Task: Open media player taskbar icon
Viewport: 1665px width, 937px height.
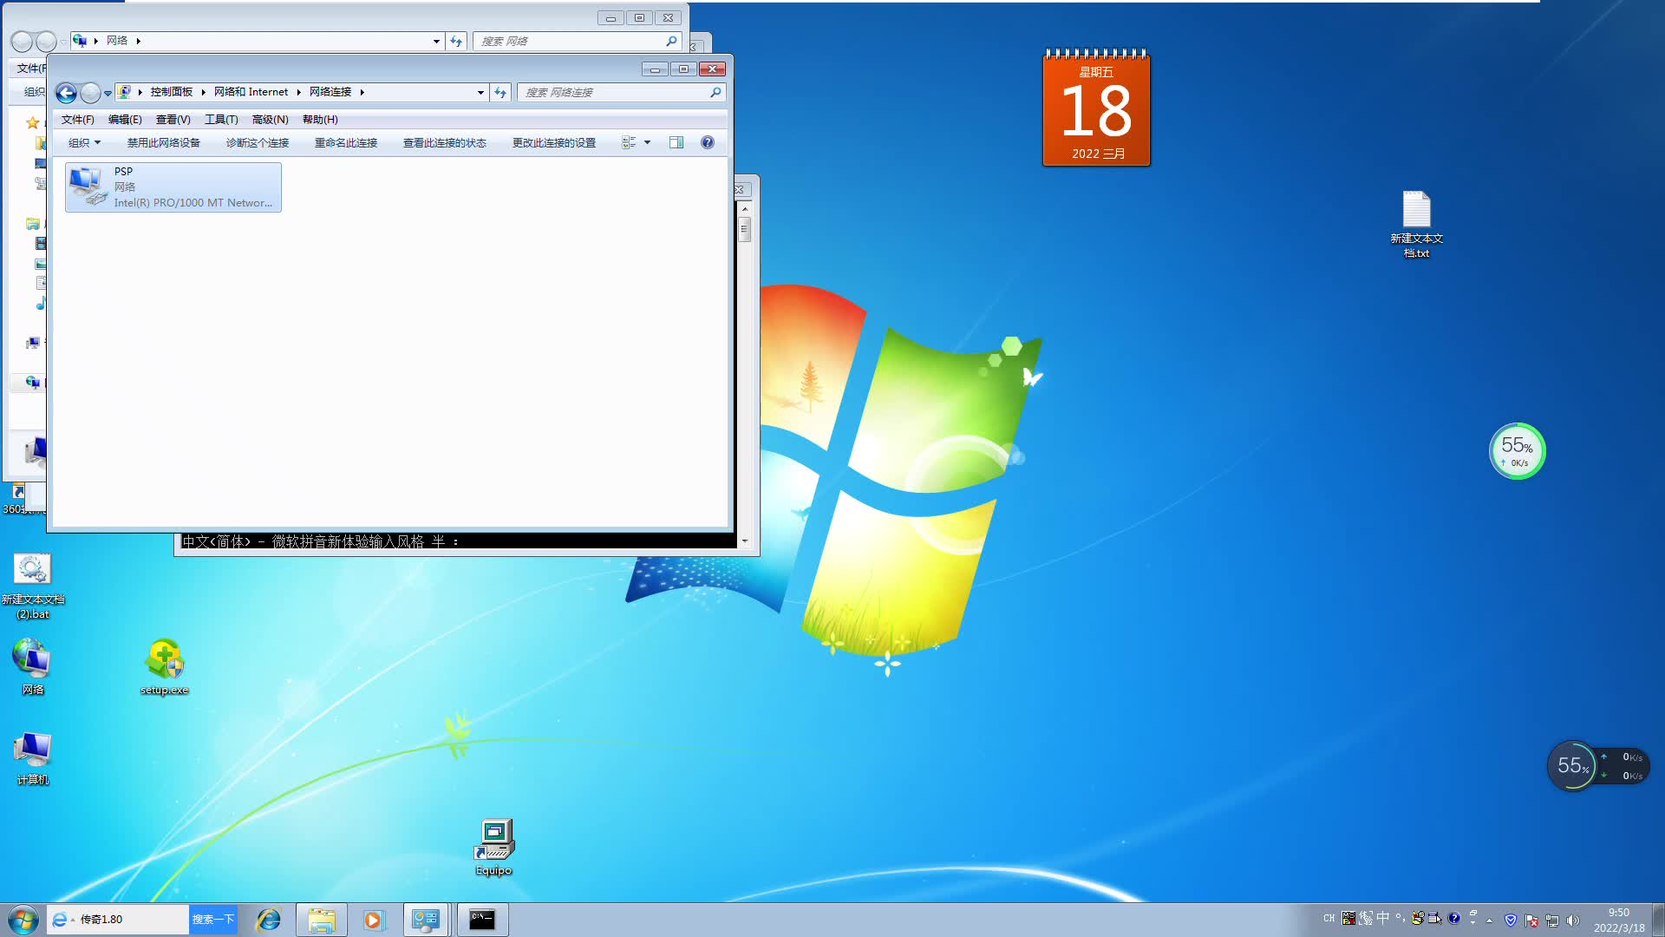Action: (373, 920)
